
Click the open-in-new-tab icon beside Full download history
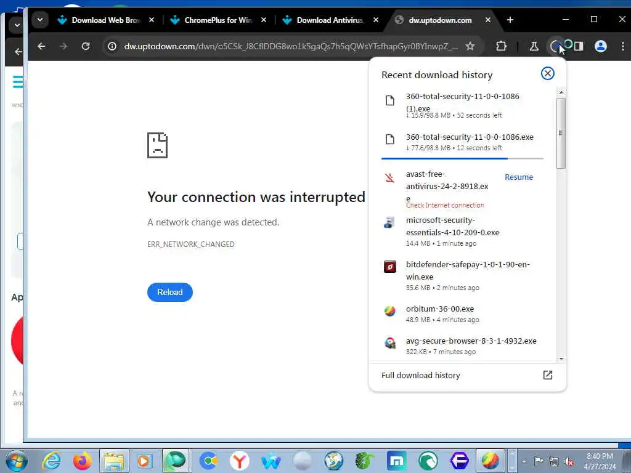pyautogui.click(x=547, y=375)
